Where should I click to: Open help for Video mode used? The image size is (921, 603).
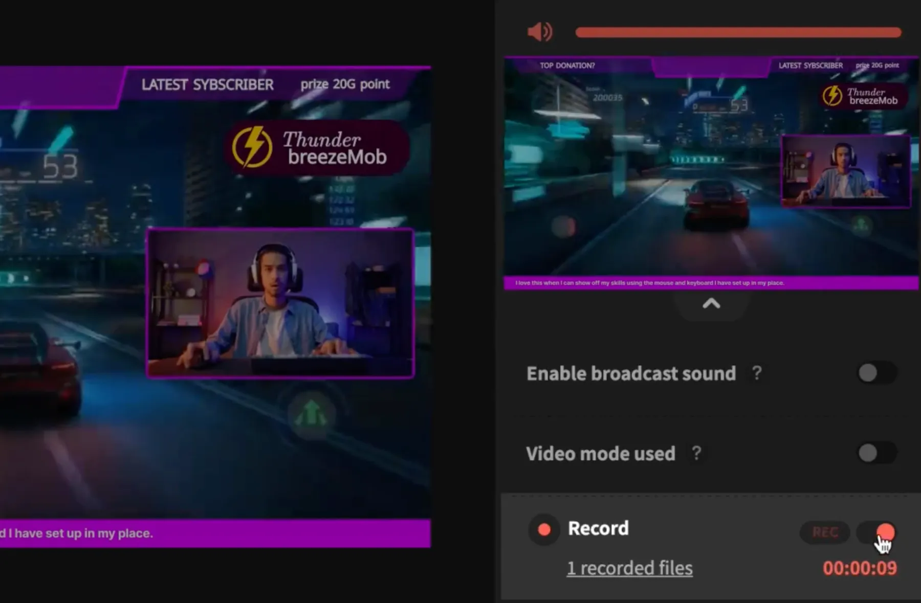696,453
